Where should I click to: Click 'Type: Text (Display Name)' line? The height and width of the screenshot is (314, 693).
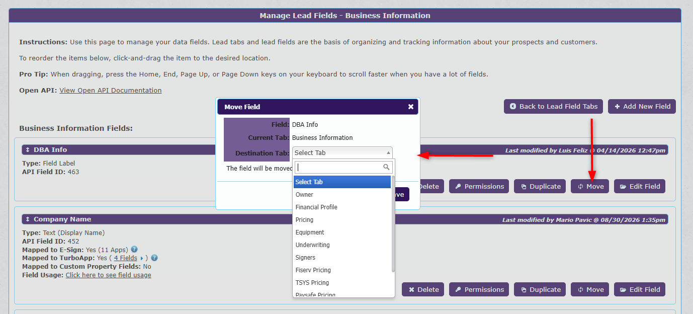pos(63,232)
